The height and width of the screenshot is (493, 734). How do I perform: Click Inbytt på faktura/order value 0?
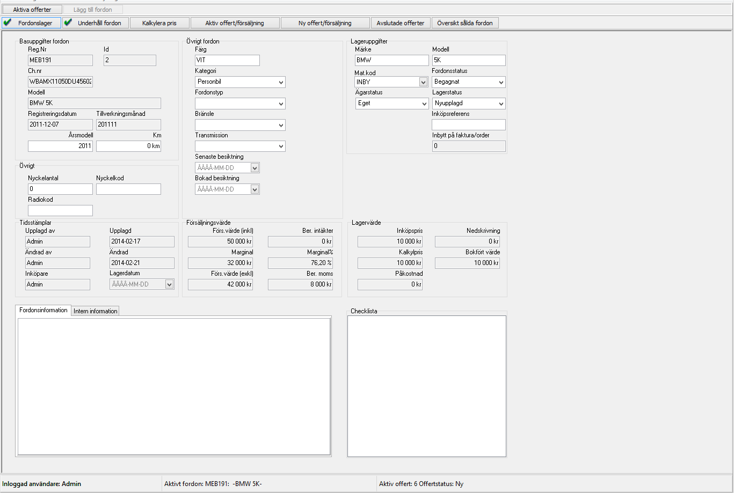[469, 146]
